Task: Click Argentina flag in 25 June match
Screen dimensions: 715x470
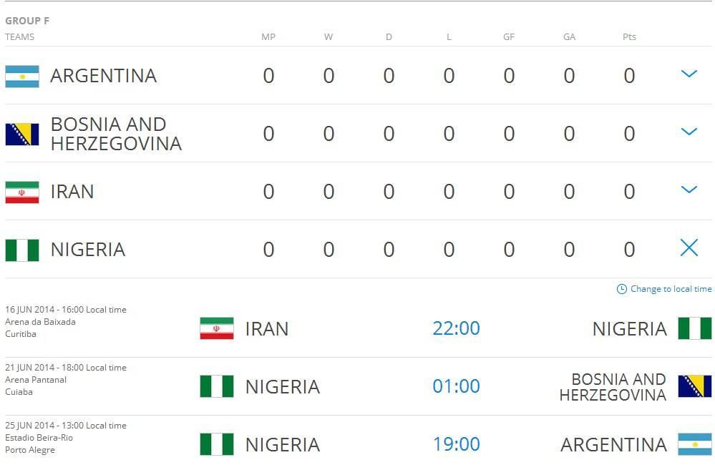Action: point(694,444)
